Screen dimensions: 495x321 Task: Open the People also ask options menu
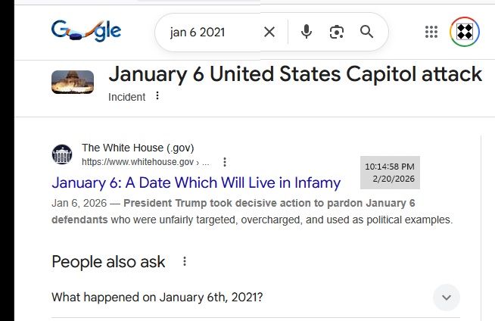pos(185,262)
